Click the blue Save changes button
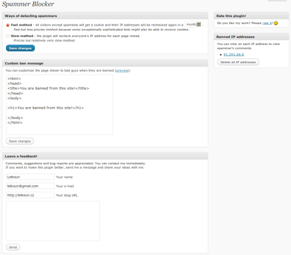Screen dimensions: 291x255 point(20,48)
